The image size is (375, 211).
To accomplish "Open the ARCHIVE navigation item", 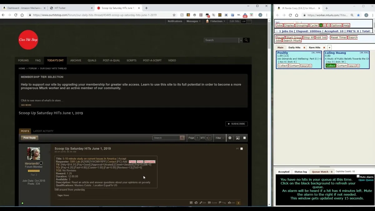I will point(76,60).
